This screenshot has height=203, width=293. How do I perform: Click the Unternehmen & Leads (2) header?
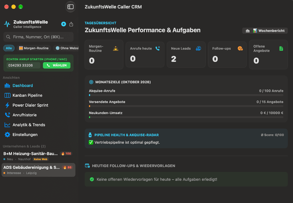(24, 146)
